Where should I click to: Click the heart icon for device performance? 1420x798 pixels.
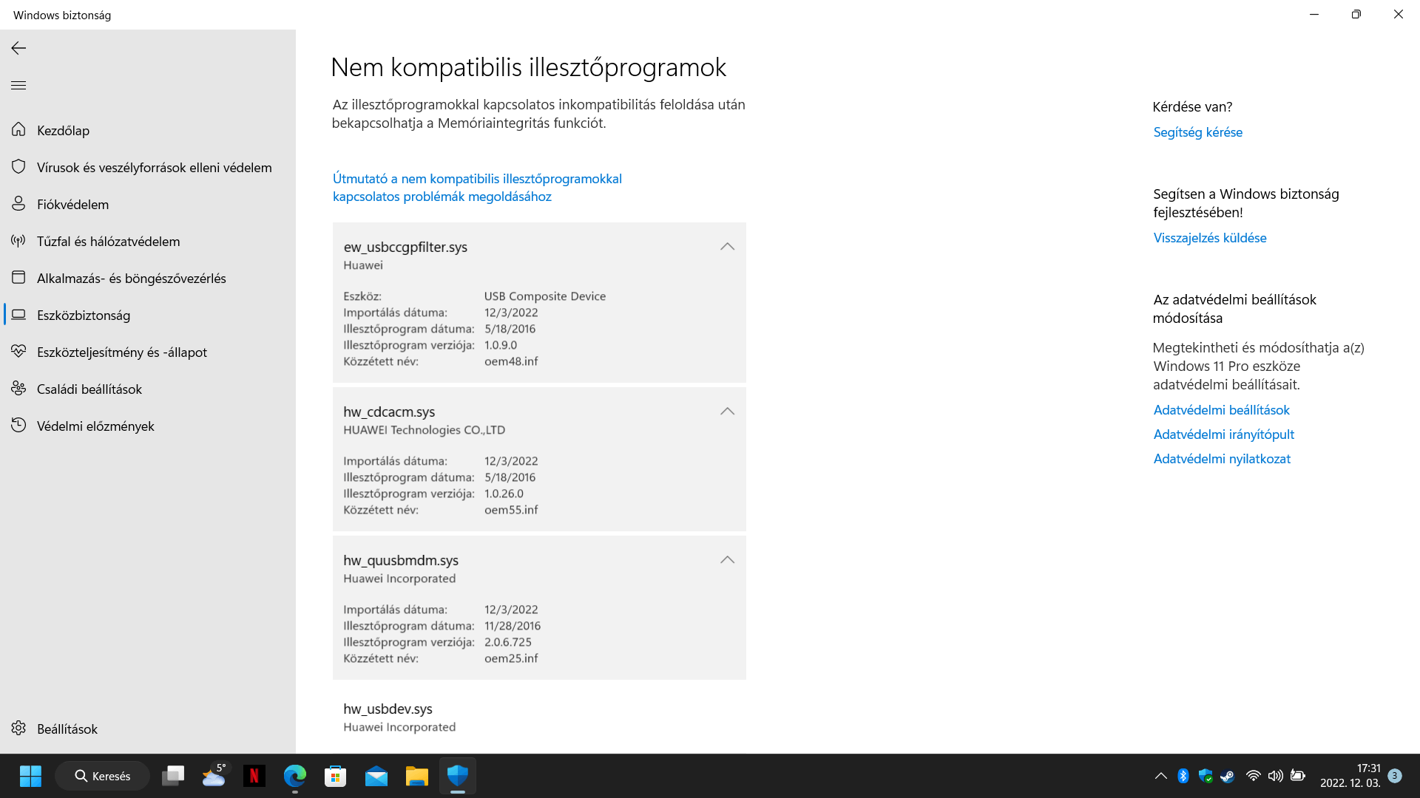click(x=18, y=352)
